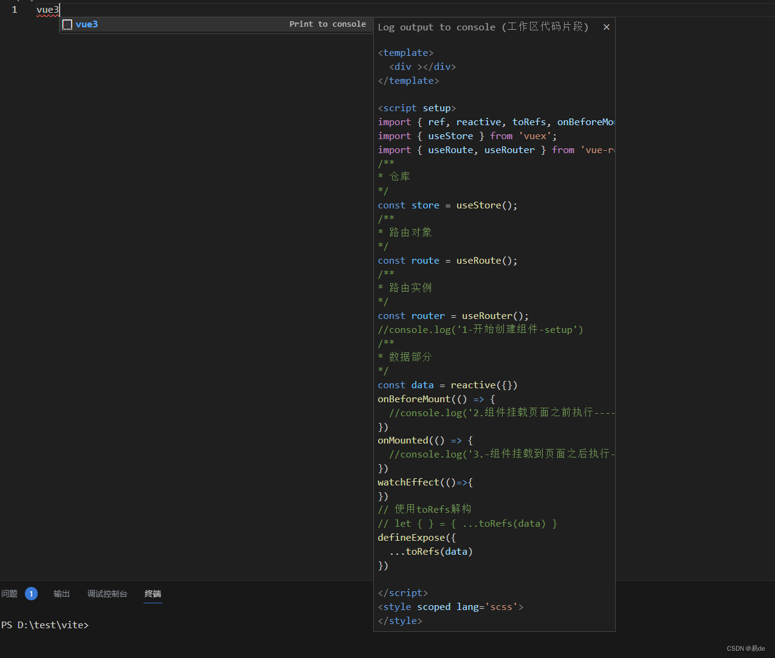Image resolution: width=775 pixels, height=658 pixels.
Task: Select the vue3 autocomplete suggestion
Action: [216, 24]
